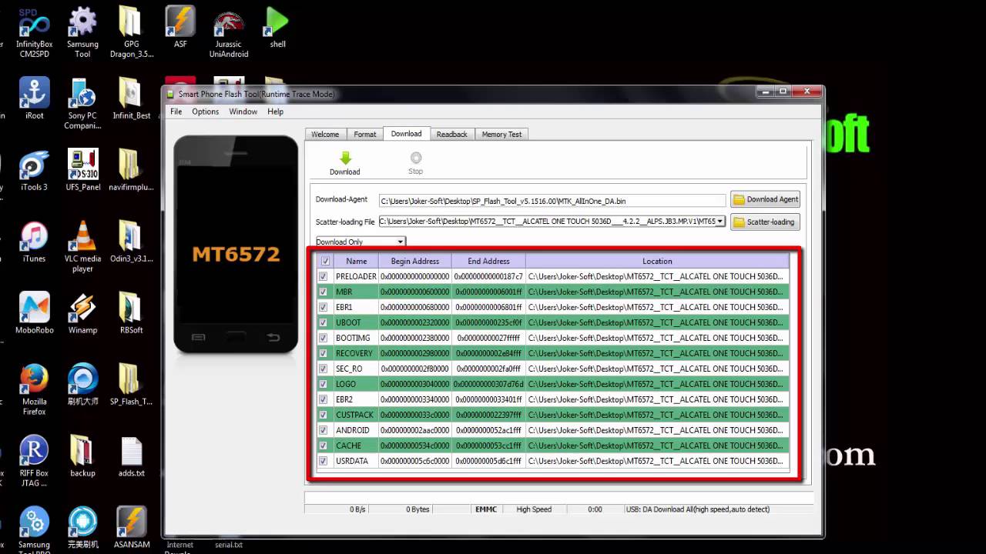Switch to the Readback tab
Screen dimensions: 986x554
tap(452, 134)
